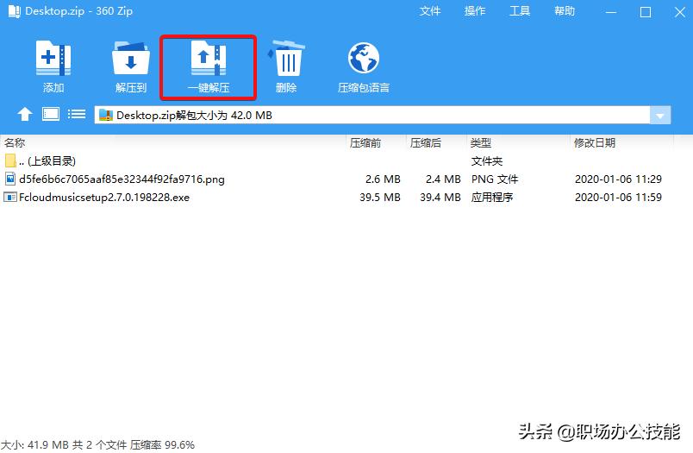The width and height of the screenshot is (693, 453).
Task: Open the 工具 menu
Action: (x=520, y=10)
